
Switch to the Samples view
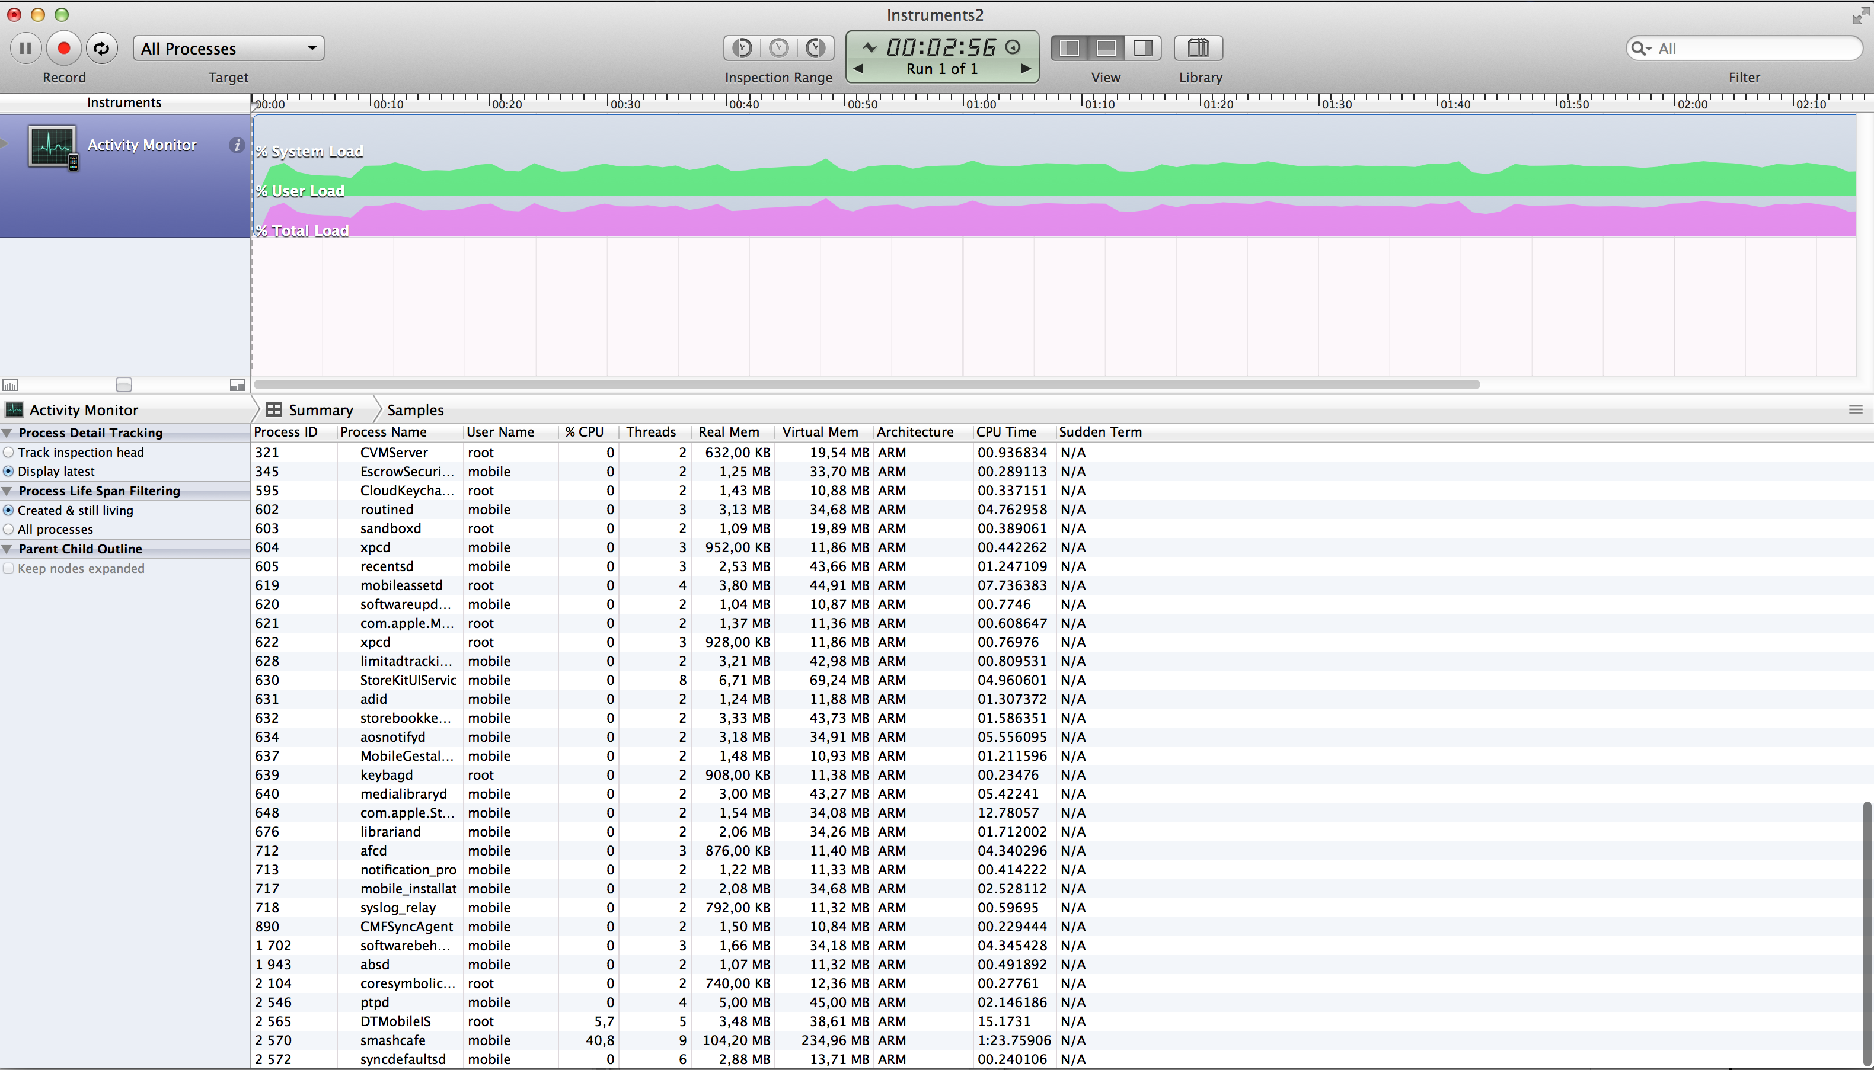(x=414, y=410)
